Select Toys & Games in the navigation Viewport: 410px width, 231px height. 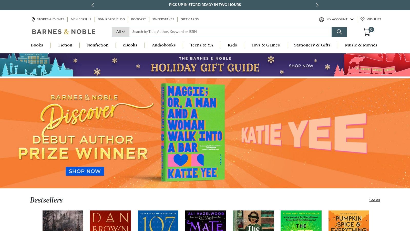coord(265,45)
